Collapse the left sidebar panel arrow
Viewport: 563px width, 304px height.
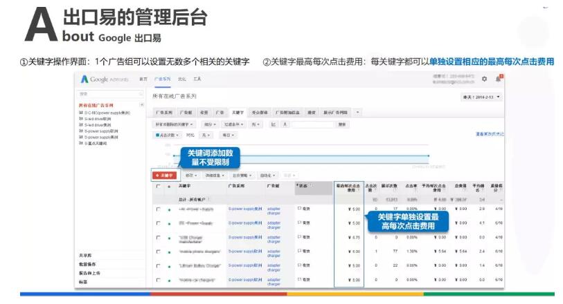142,104
